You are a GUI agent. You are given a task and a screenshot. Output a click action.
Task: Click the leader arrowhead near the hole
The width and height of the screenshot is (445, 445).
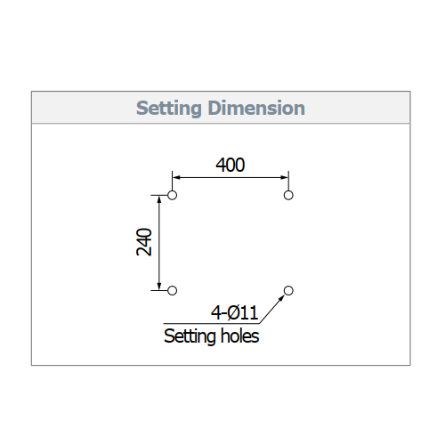pyautogui.click(x=281, y=298)
